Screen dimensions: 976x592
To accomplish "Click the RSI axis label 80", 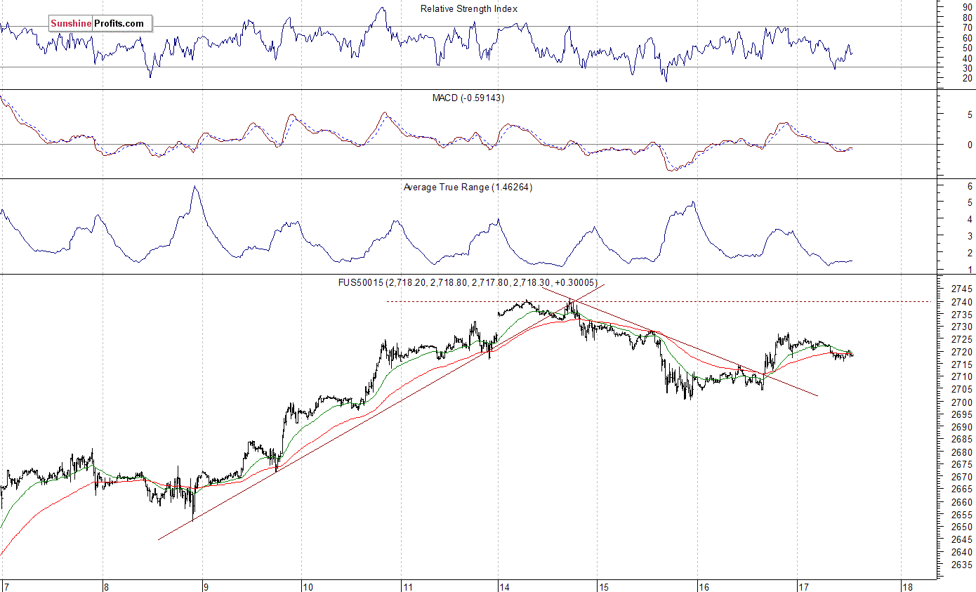I will coord(967,17).
